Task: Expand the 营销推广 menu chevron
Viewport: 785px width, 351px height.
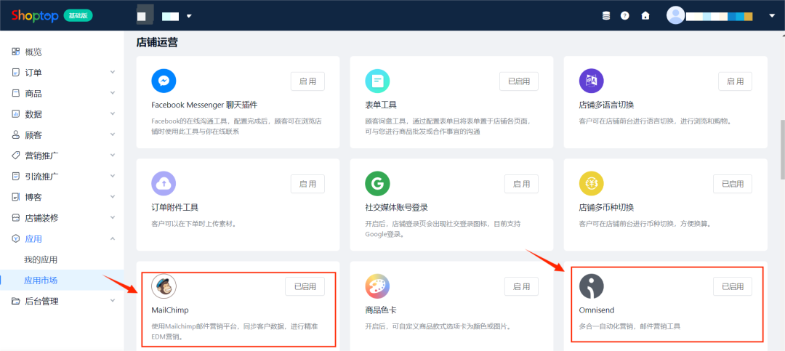Action: pyautogui.click(x=112, y=156)
